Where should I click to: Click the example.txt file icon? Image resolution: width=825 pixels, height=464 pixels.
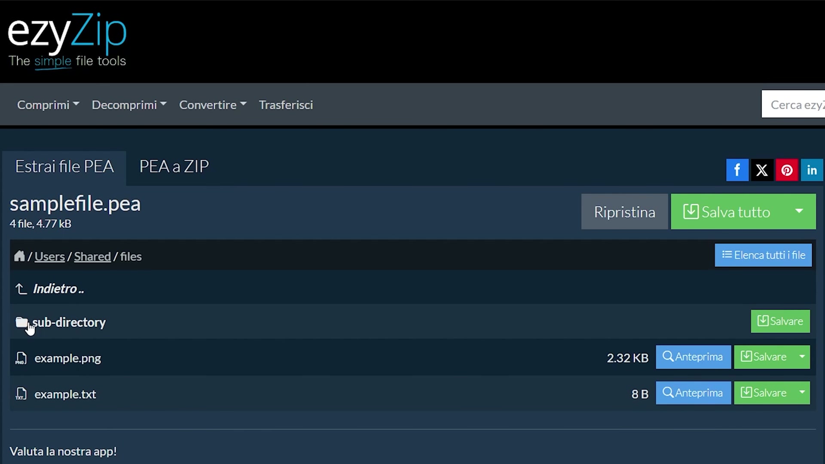(x=21, y=394)
